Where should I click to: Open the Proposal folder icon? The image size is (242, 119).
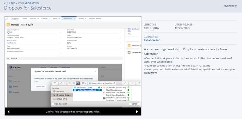click(x=10, y=92)
